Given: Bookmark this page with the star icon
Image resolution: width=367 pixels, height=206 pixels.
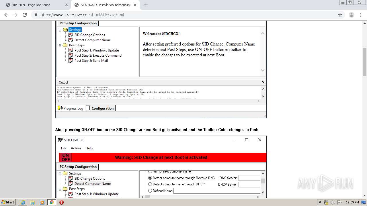Looking at the screenshot, I should click(340, 15).
